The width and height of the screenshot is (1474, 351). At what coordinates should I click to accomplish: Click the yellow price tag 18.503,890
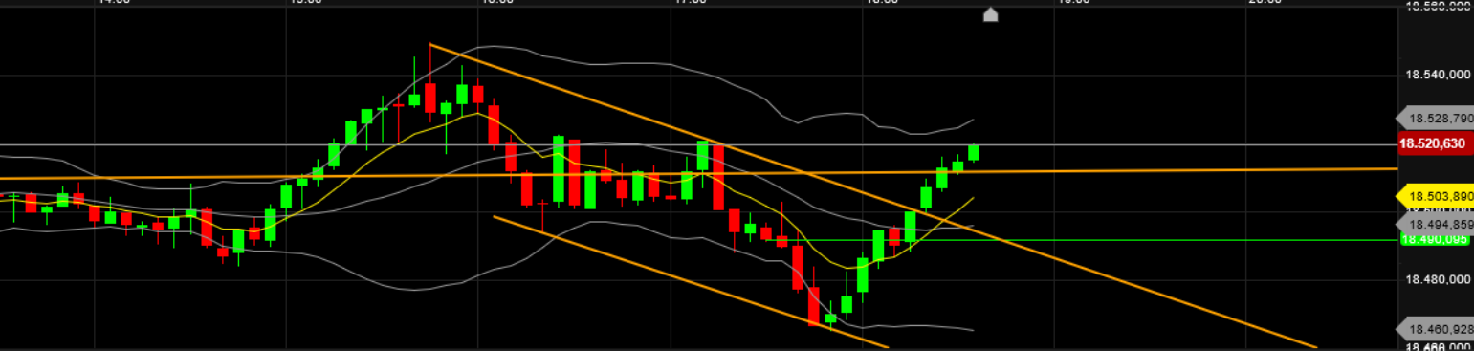[x=1436, y=196]
